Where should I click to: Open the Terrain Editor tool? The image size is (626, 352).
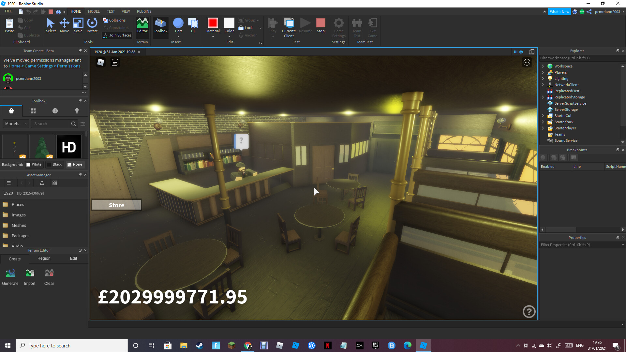(x=142, y=25)
